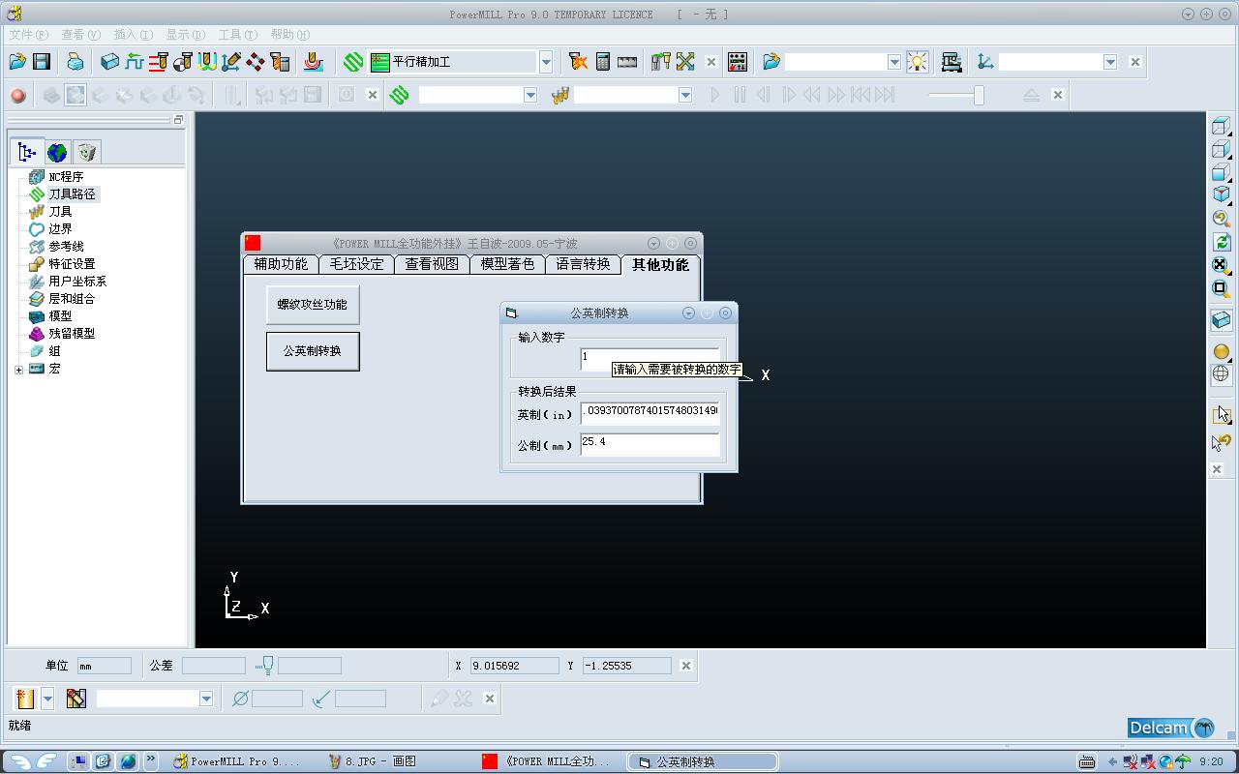Click the 英制 (in) result field
Viewport: 1239px width, 774px height.
click(x=650, y=412)
